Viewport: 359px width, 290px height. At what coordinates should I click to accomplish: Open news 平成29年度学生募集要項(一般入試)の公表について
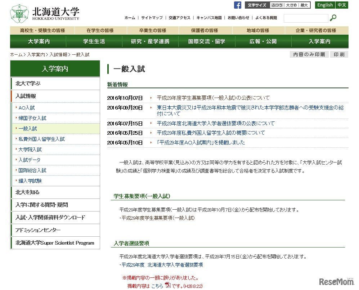point(213,98)
